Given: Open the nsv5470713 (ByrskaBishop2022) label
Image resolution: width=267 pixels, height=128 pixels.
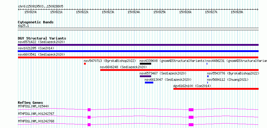Looking at the screenshot, I should click(110, 61).
